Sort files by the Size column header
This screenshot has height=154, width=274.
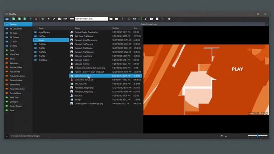[x=135, y=28]
